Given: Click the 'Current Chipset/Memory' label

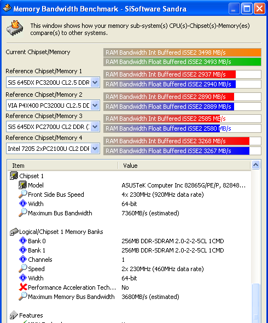Looking at the screenshot, I should coord(38,52).
